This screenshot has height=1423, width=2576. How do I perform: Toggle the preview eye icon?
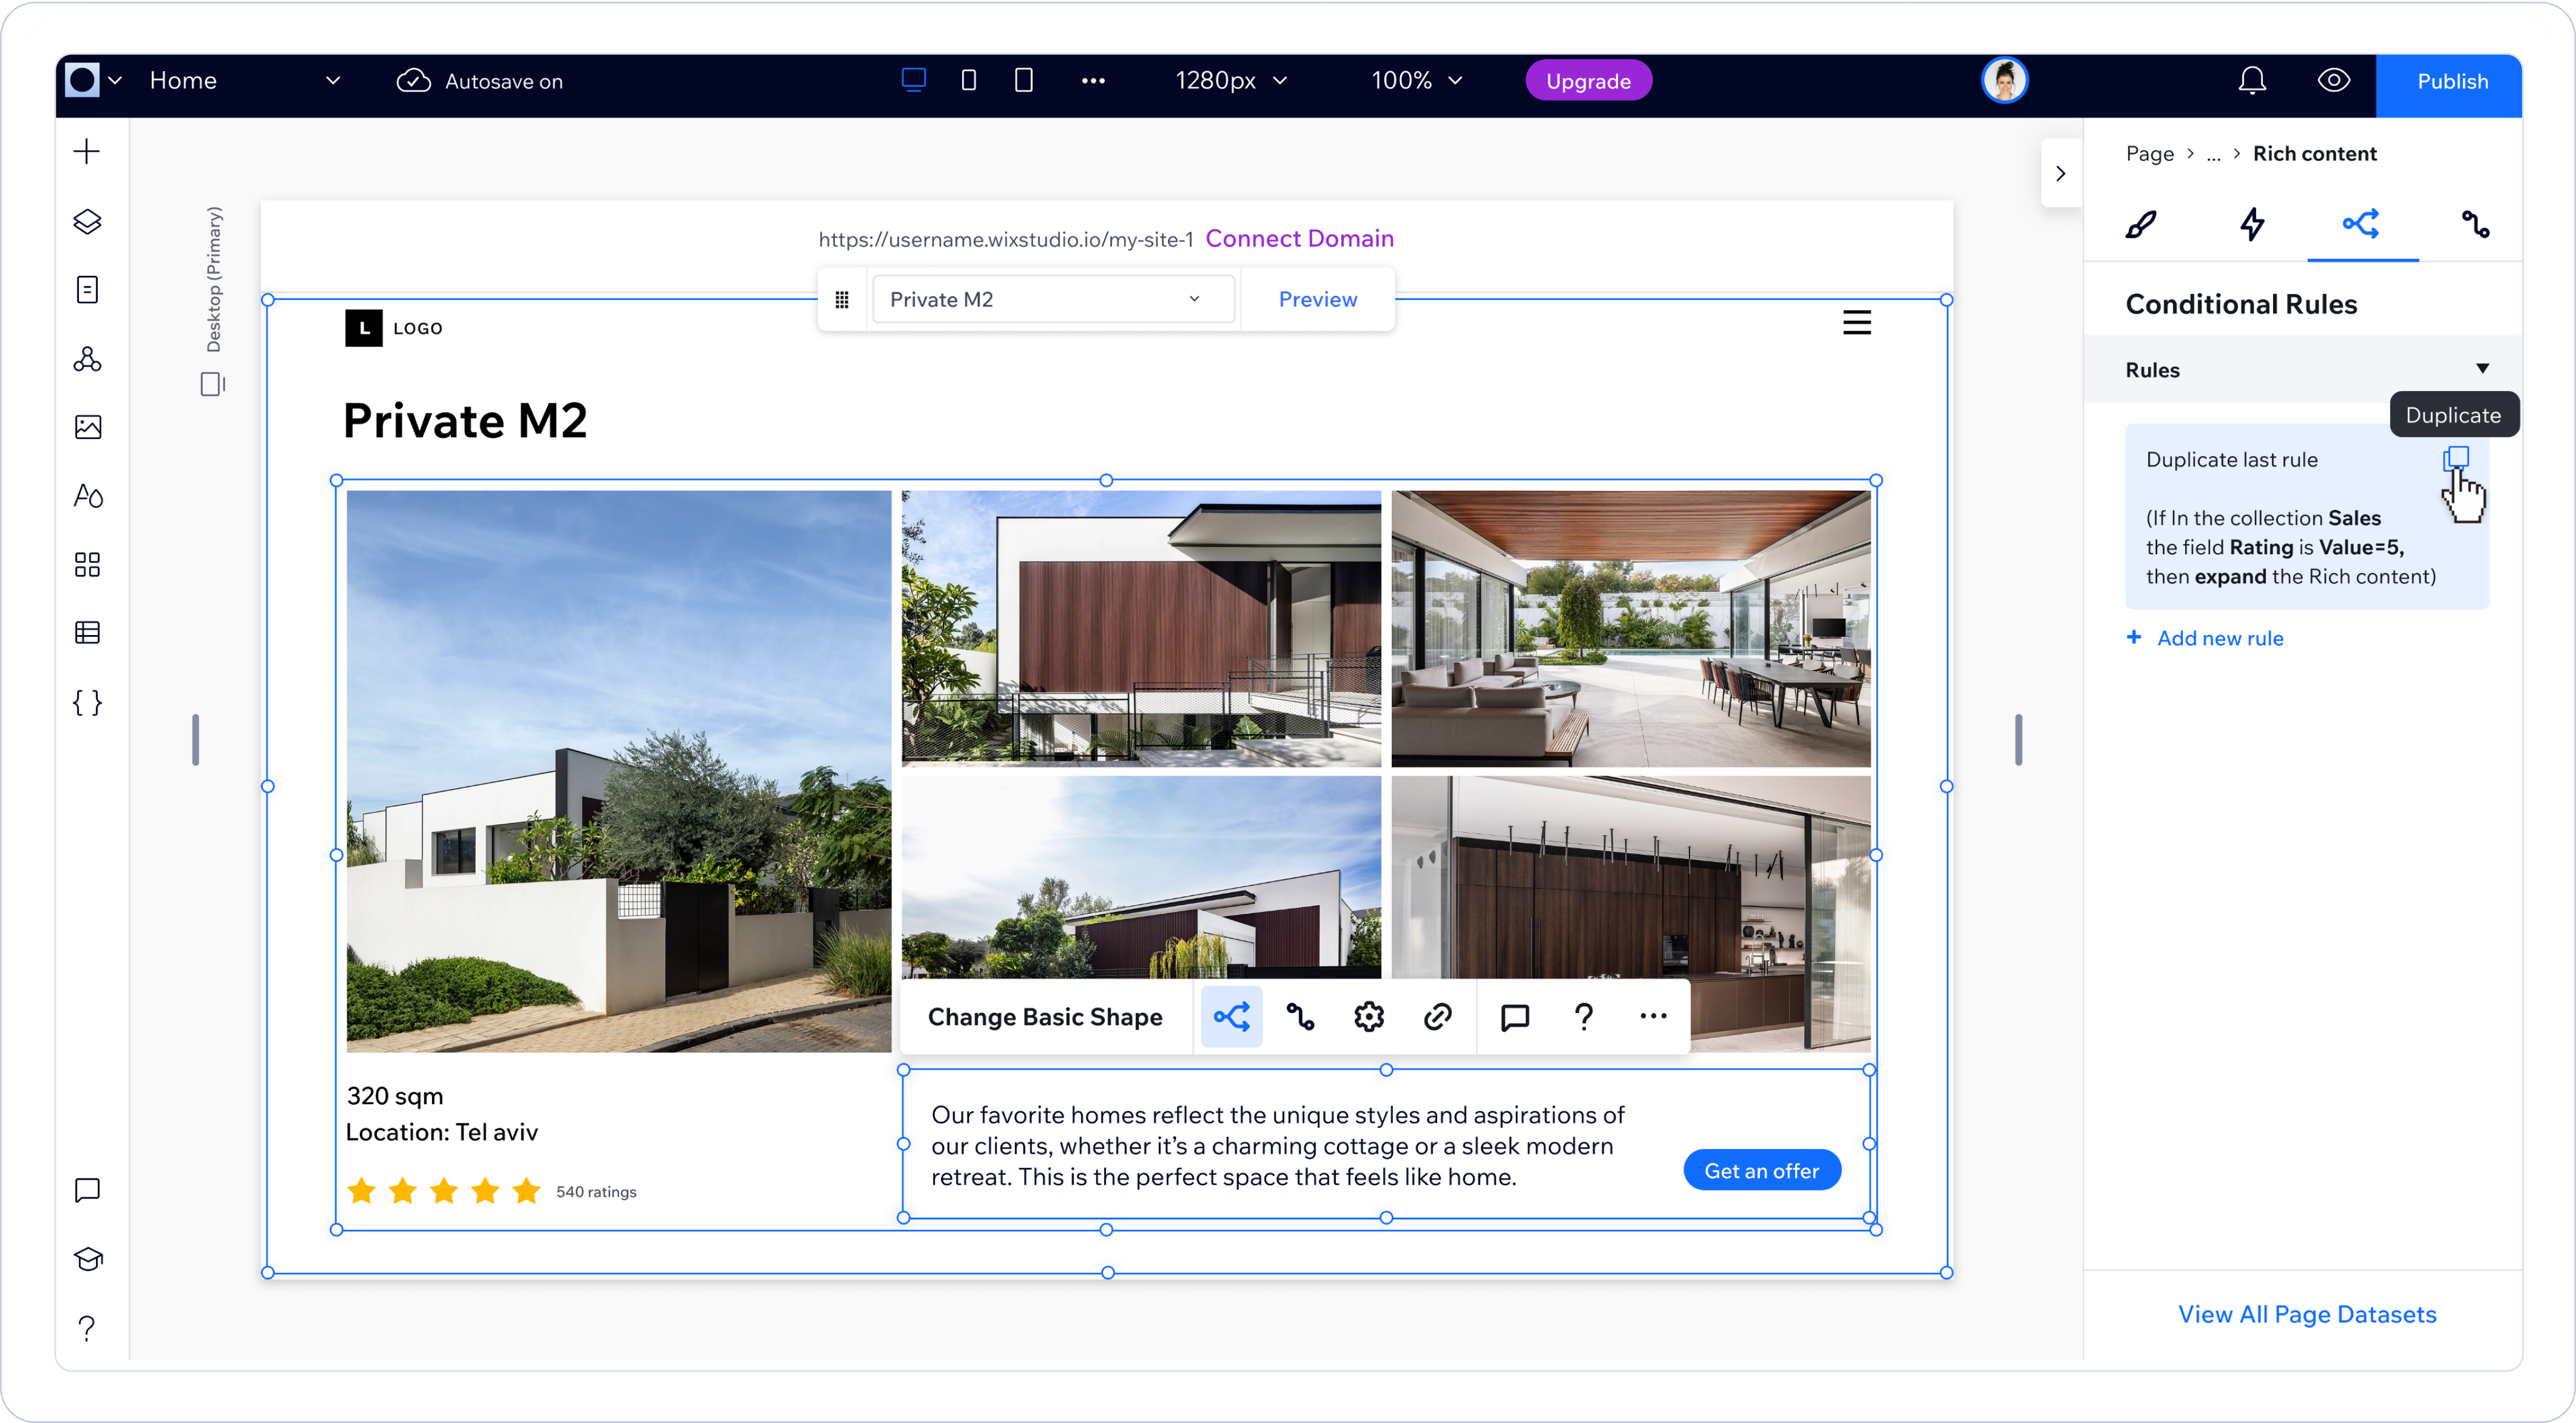pos(2333,81)
